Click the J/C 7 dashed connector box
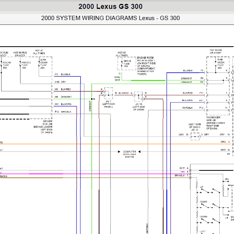 coord(109,93)
